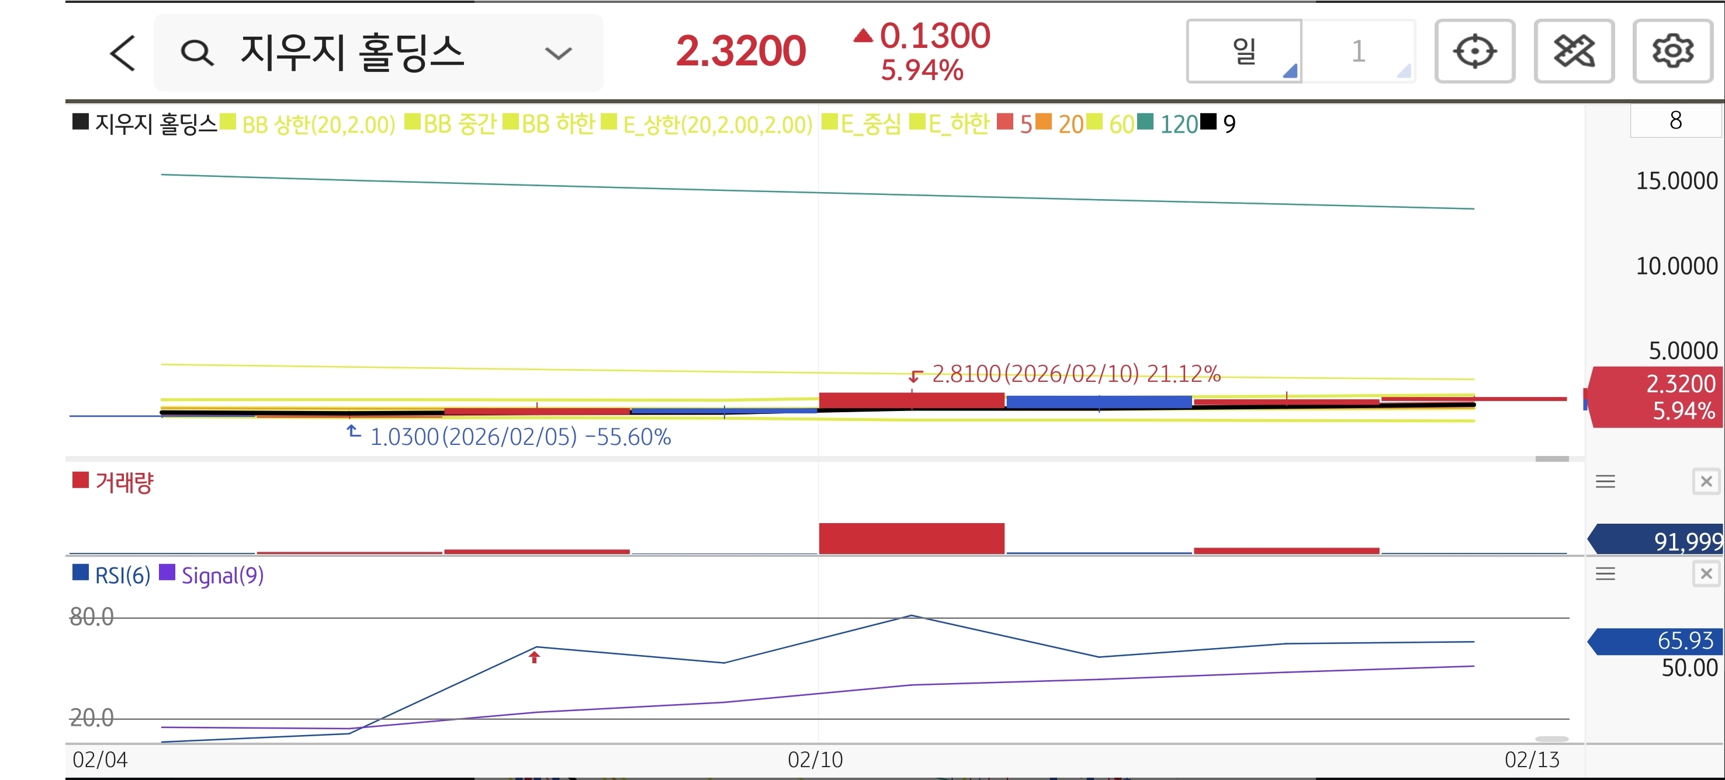The width and height of the screenshot is (1725, 780).
Task: Toggle the 120 moving average legend
Action: pos(1177,124)
